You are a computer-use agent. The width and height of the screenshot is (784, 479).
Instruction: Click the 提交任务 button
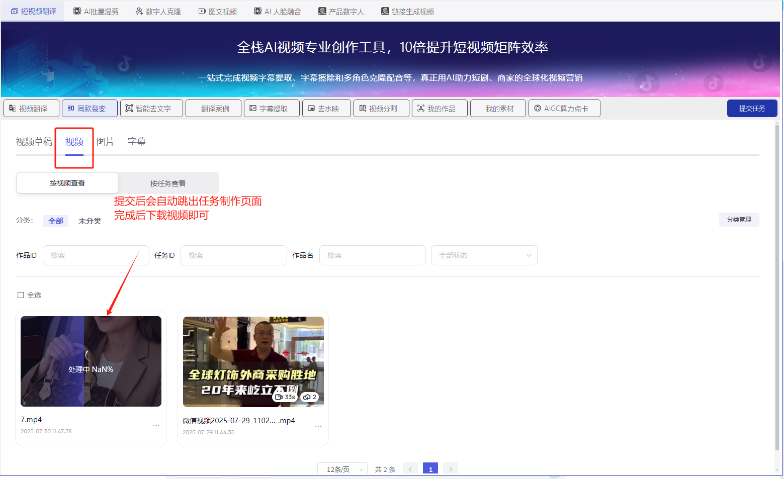(752, 108)
